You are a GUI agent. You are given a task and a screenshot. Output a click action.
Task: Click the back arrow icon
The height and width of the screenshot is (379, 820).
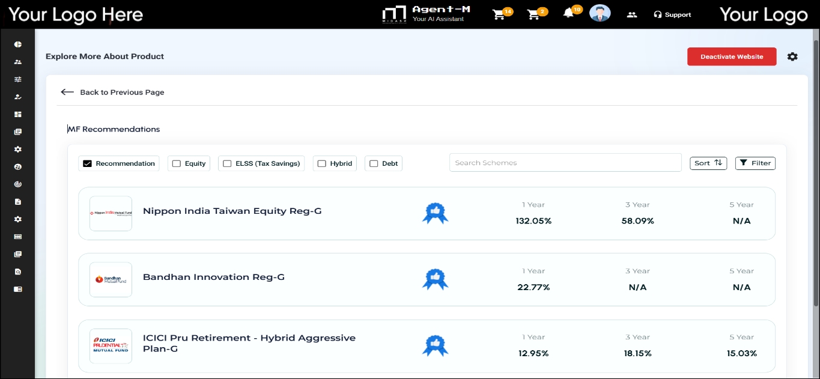click(67, 92)
